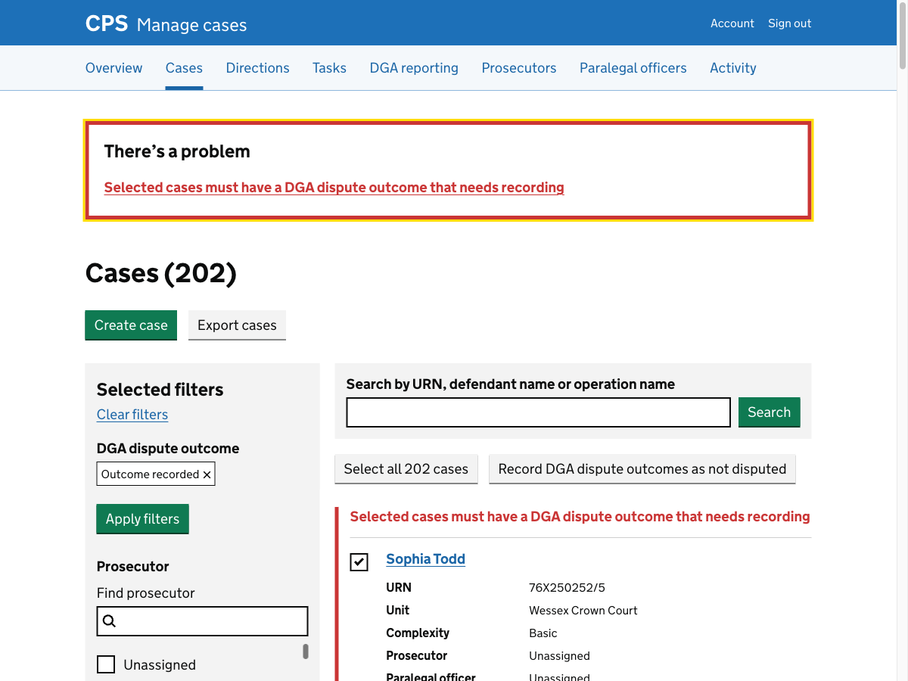
Task: Click the CPS logo in the header
Action: [x=106, y=23]
